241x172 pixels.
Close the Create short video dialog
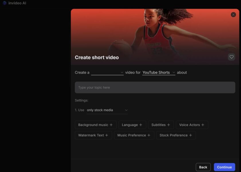(x=233, y=15)
